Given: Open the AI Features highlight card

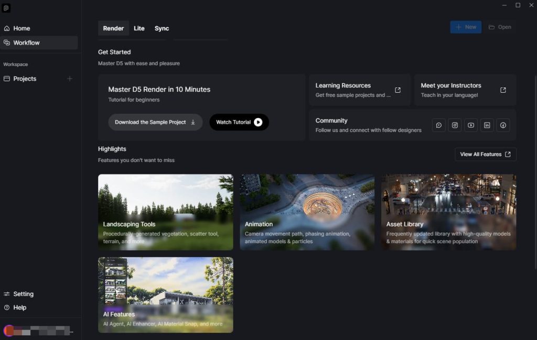Looking at the screenshot, I should 165,295.
